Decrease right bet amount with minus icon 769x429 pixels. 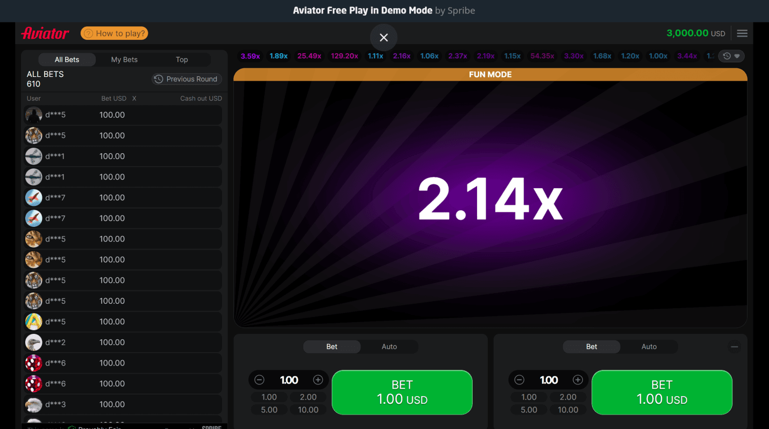point(519,380)
